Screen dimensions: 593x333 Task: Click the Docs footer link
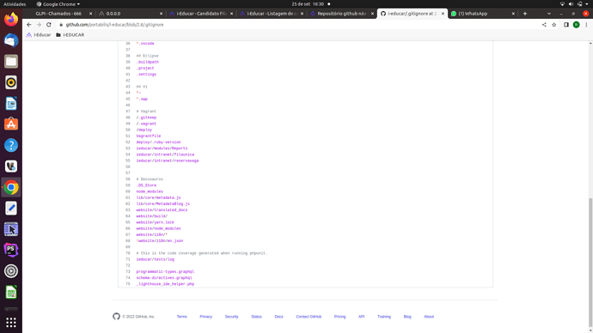[278, 317]
